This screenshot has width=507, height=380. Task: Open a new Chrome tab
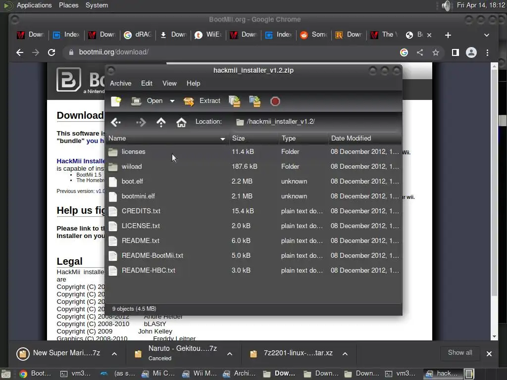pyautogui.click(x=448, y=35)
